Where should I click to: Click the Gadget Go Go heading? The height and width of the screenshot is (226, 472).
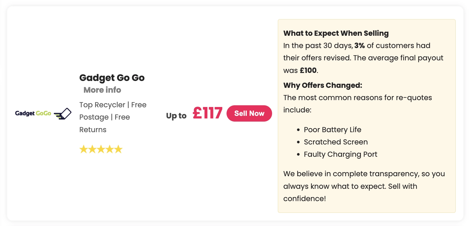coord(112,78)
